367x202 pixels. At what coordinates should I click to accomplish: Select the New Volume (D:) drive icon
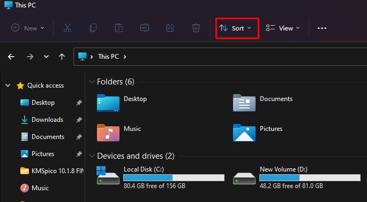point(244,178)
